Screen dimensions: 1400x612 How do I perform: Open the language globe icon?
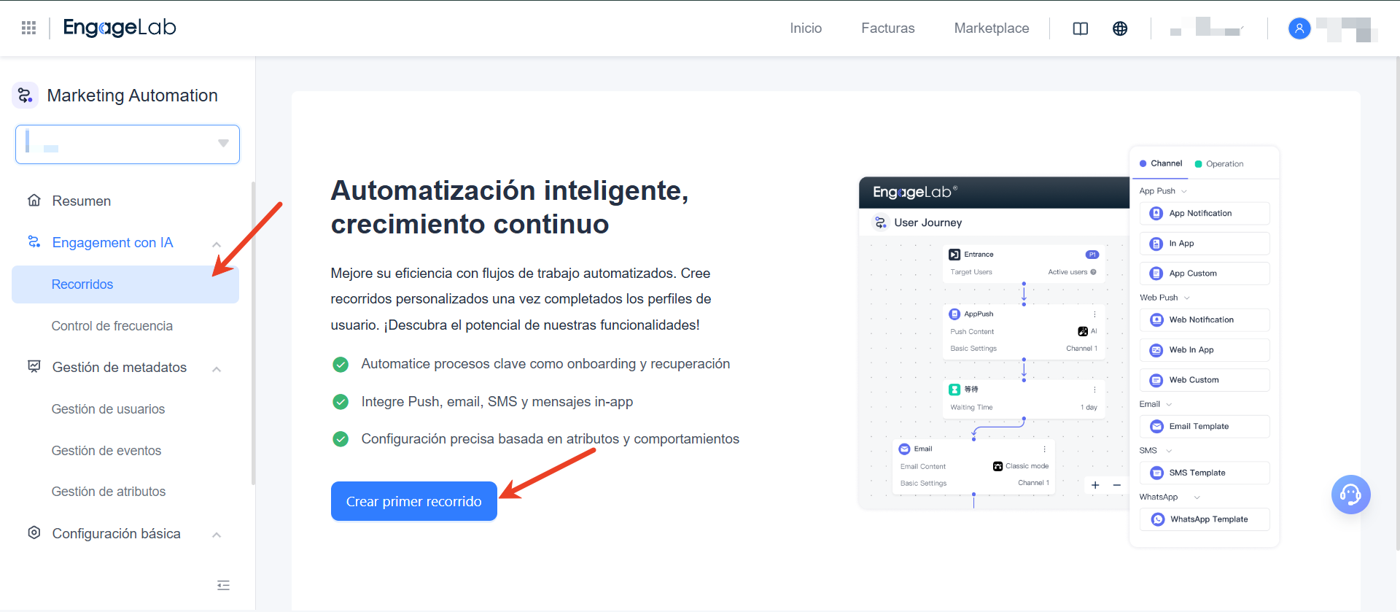[x=1120, y=28]
